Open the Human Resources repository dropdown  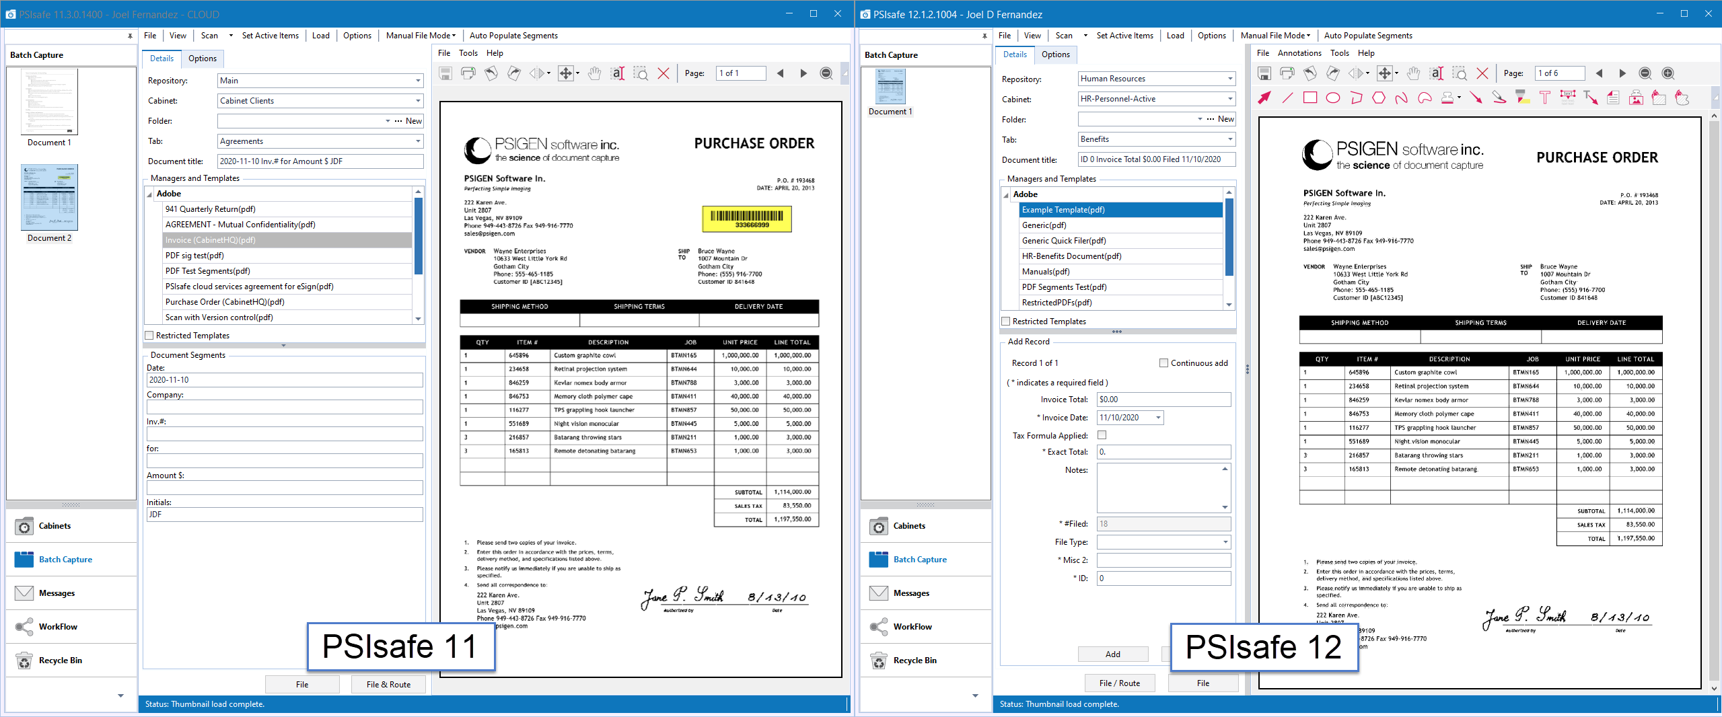pos(1229,79)
